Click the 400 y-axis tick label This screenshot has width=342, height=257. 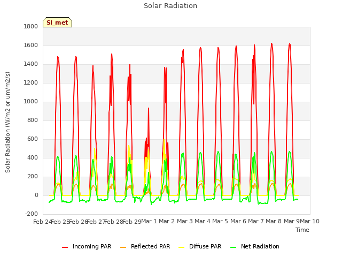(33, 157)
